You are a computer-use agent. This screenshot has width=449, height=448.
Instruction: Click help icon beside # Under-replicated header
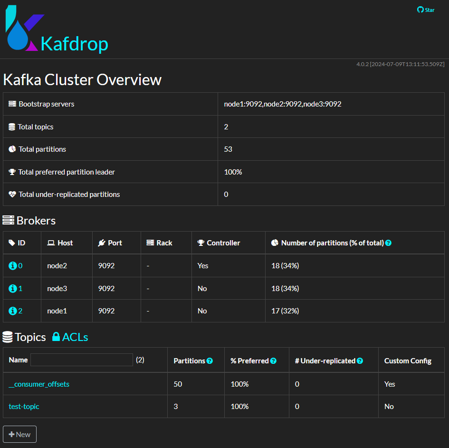(x=360, y=361)
